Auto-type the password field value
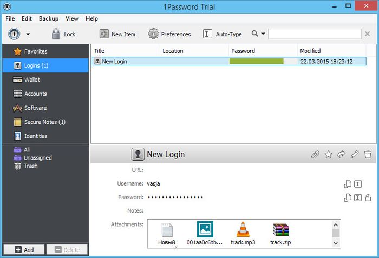Image resolution: width=379 pixels, height=258 pixels. point(358,197)
